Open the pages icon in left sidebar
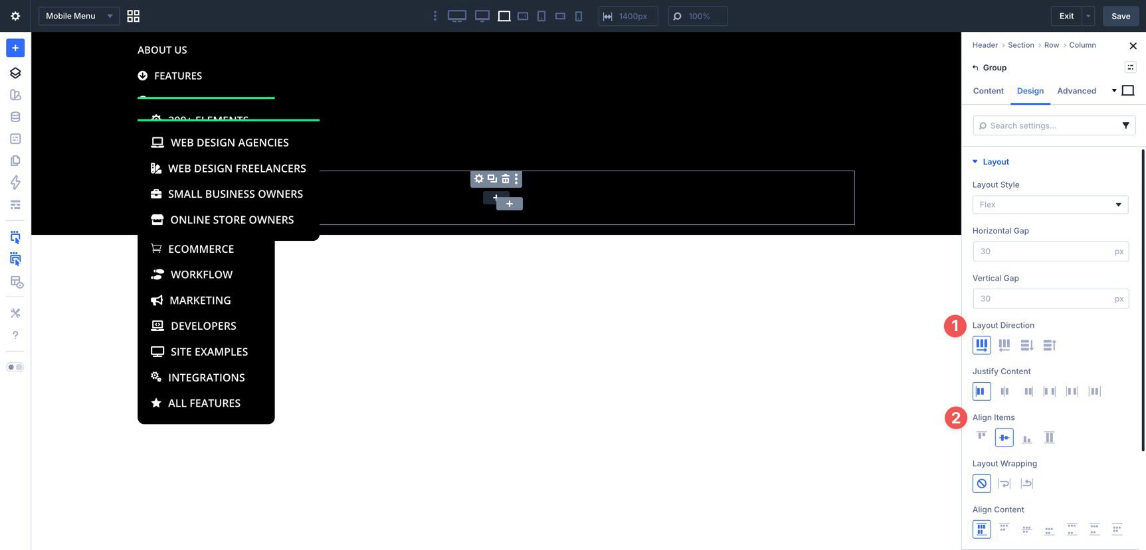 [15, 161]
